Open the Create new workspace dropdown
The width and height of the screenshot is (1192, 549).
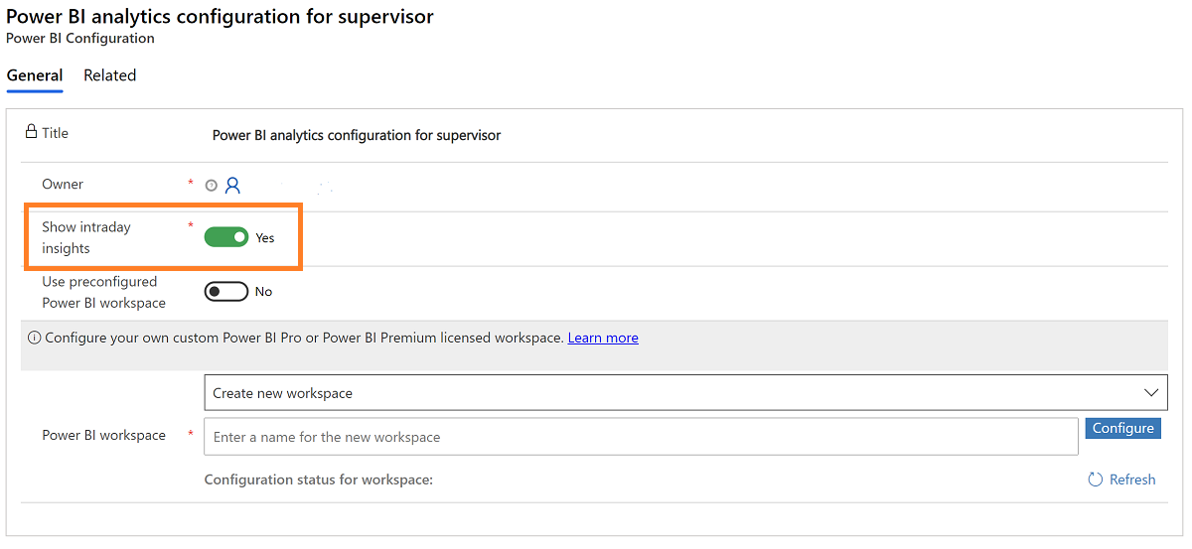(x=675, y=393)
